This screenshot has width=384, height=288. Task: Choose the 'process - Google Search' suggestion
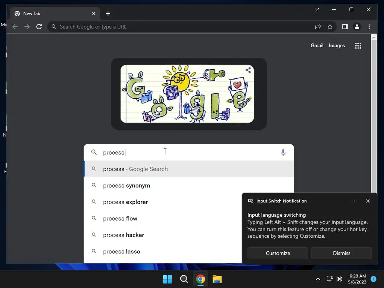coord(189,169)
